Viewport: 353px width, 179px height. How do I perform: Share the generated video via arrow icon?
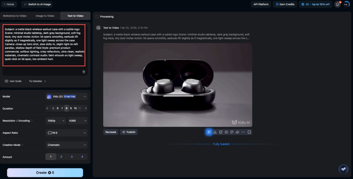point(238,132)
